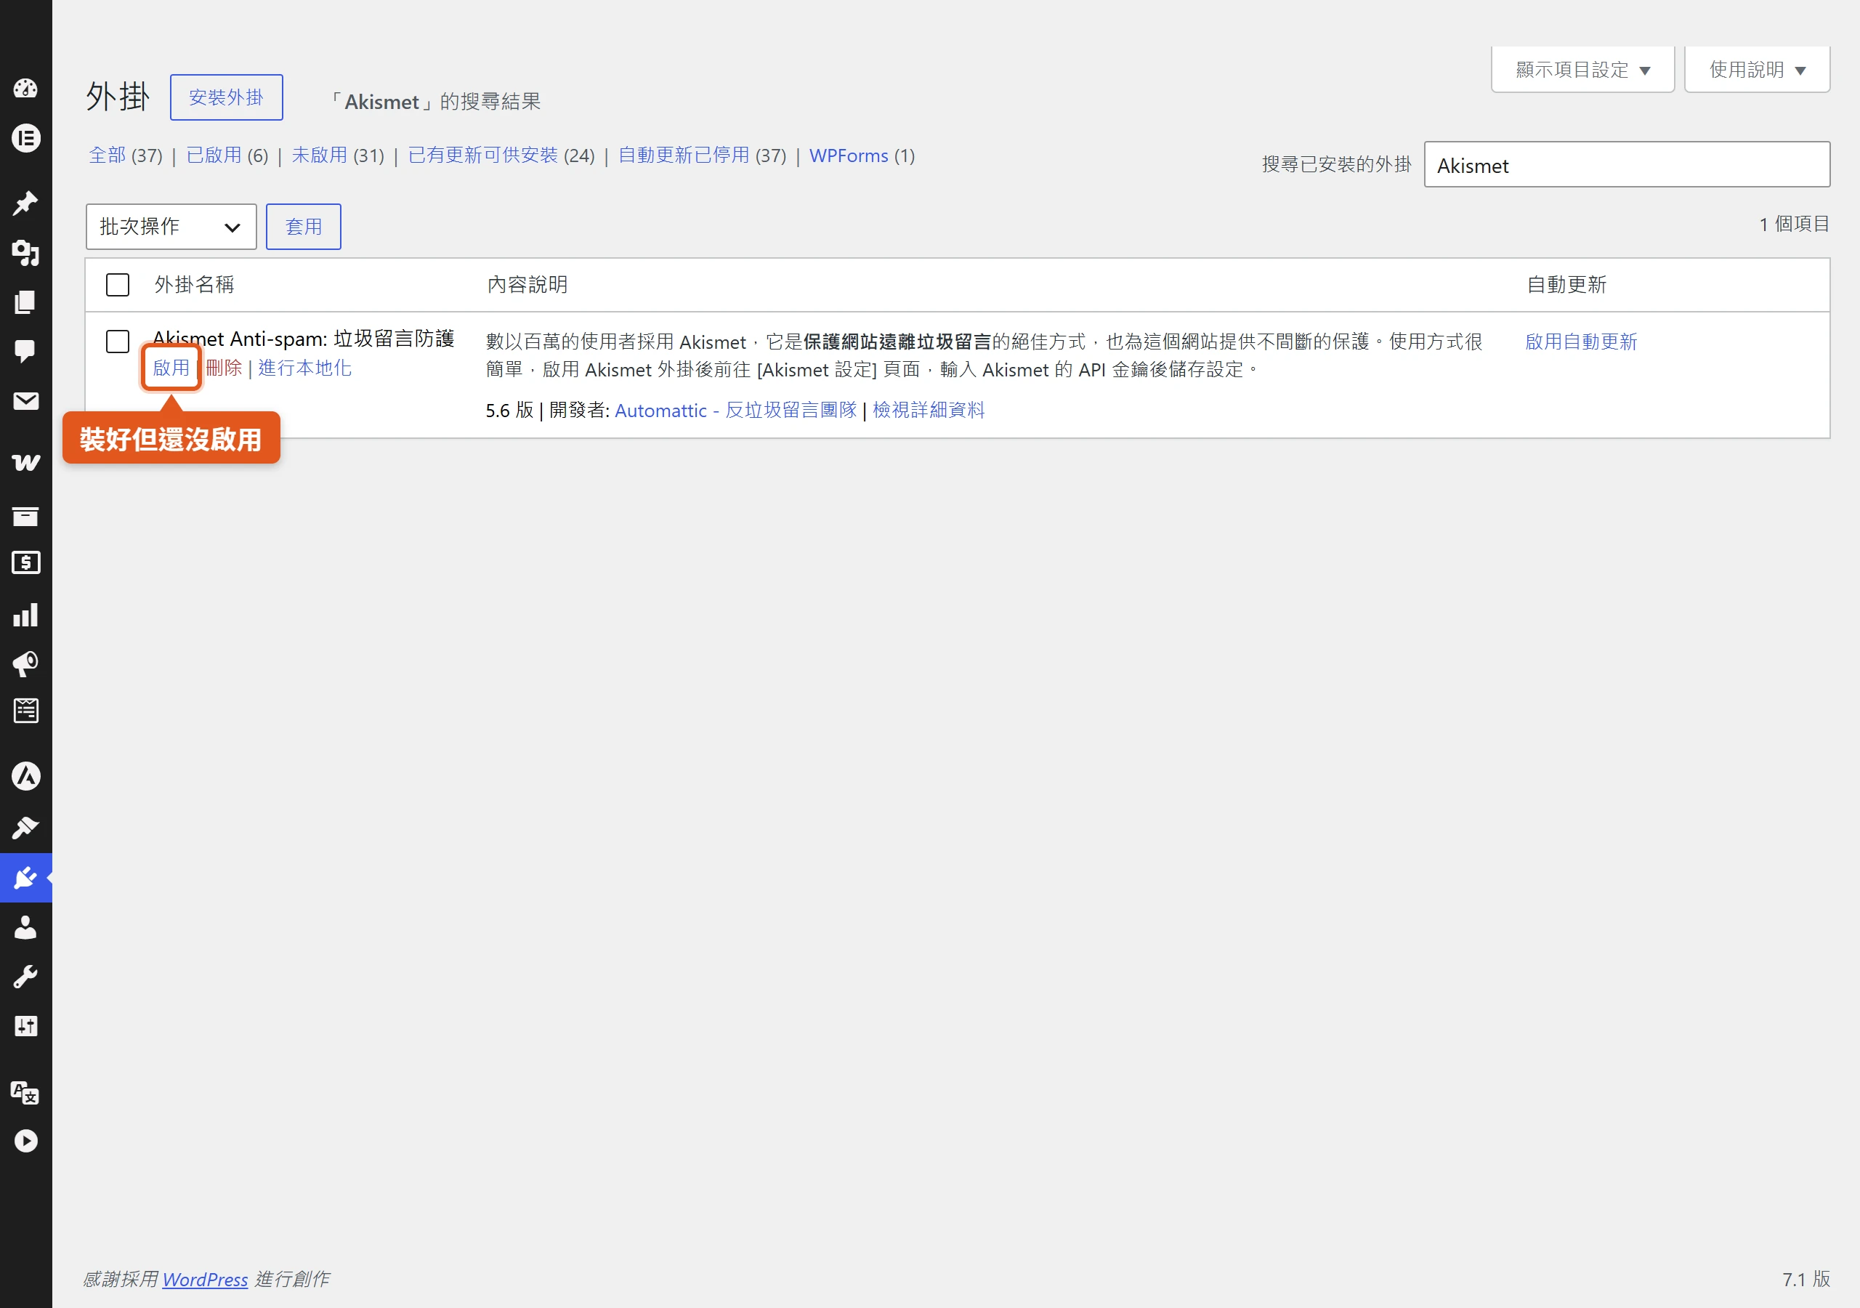Open the Marketing megaphone icon
Image resolution: width=1860 pixels, height=1308 pixels.
(x=26, y=664)
